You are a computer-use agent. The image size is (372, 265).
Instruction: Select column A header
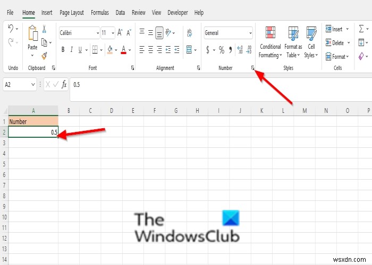click(33, 110)
